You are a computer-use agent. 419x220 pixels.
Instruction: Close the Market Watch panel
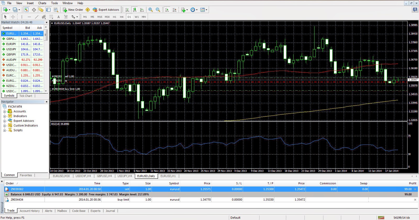46,23
